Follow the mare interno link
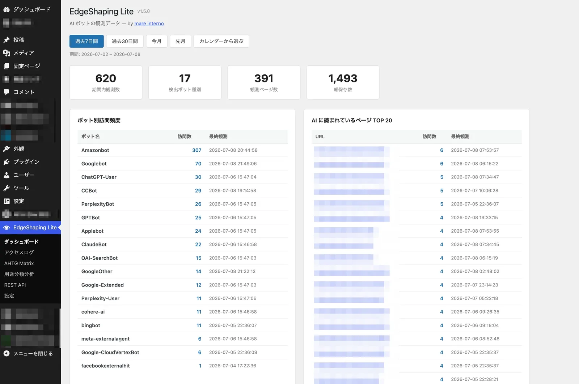 pos(149,23)
